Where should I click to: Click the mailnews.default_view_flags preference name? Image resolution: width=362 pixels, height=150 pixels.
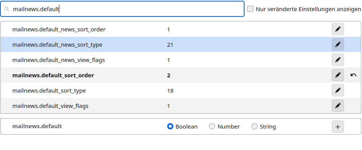point(51,106)
